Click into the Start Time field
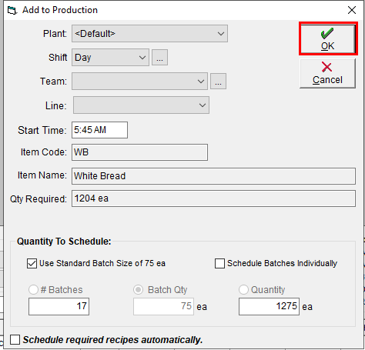This screenshot has height=350, width=365. (99, 130)
